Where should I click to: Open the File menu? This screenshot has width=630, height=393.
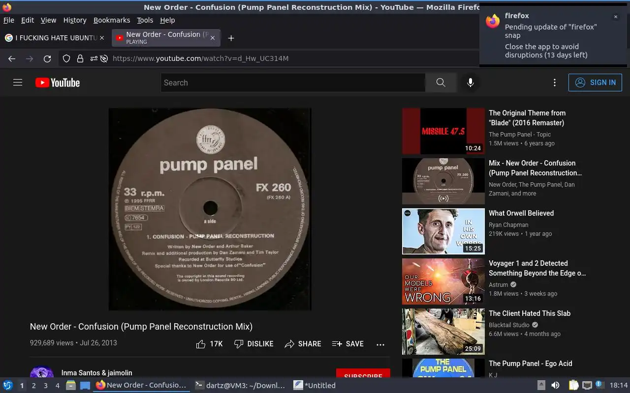9,20
